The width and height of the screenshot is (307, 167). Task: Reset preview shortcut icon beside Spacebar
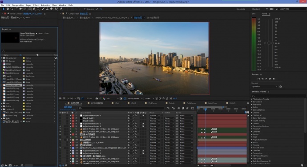tap(280, 86)
